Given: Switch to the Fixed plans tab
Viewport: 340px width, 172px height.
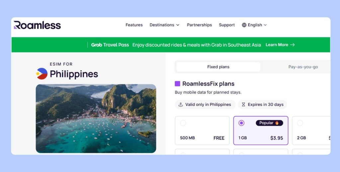Looking at the screenshot, I should [x=218, y=67].
